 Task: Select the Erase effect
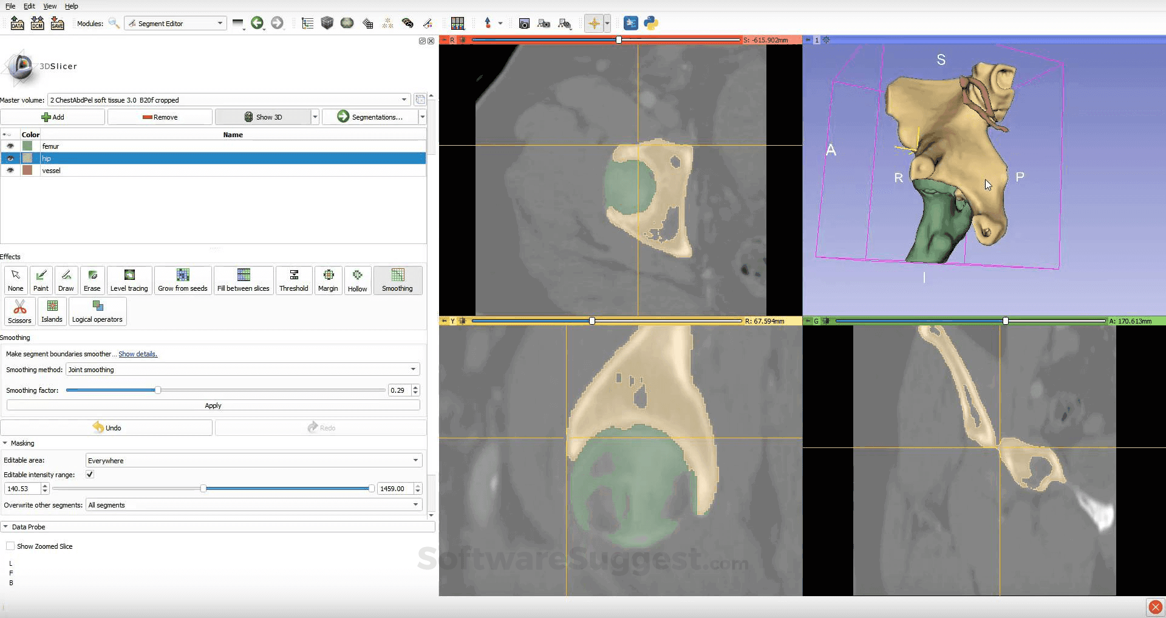92,280
